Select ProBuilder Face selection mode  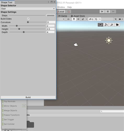117,25
